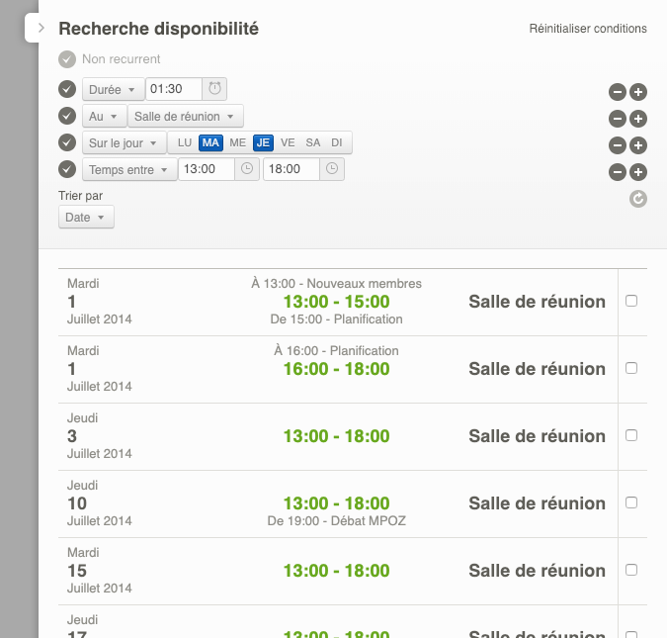This screenshot has width=667, height=638.
Task: Deselect the MA weekday button
Action: click(210, 142)
